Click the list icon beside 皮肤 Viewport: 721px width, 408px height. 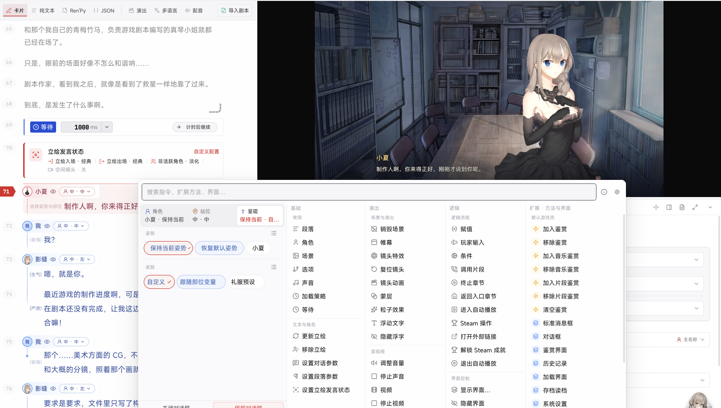(274, 267)
